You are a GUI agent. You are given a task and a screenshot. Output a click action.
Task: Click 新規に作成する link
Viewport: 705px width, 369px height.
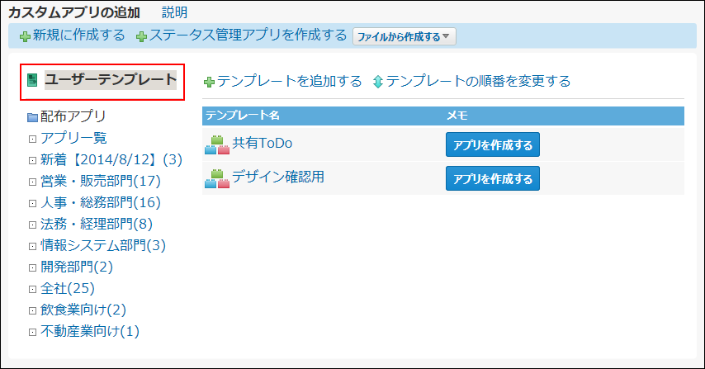pos(78,35)
